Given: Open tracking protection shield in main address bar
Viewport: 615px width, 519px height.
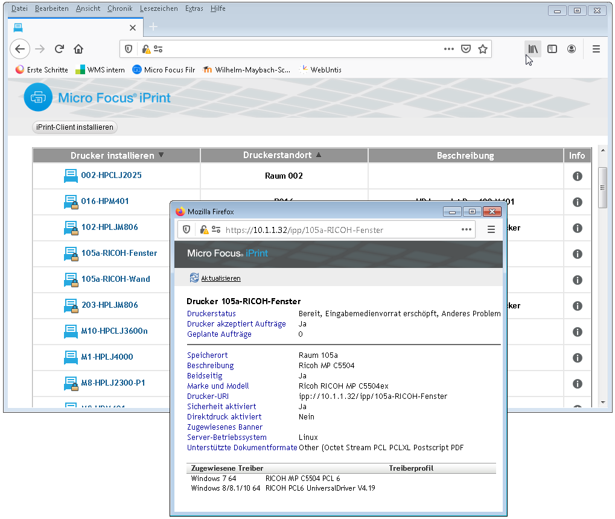Looking at the screenshot, I should click(x=129, y=49).
